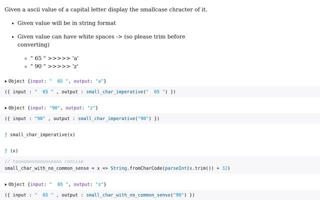Click the ƒ icon beside (x)
Screen dimensions: 320x200
[6, 150]
